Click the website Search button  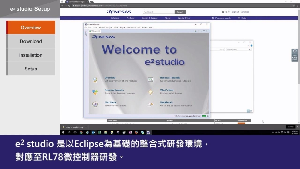(x=180, y=12)
